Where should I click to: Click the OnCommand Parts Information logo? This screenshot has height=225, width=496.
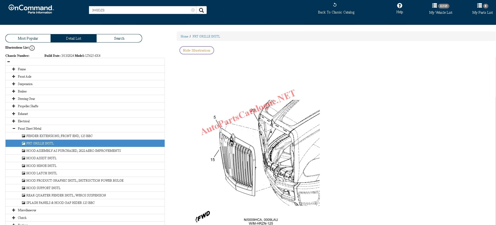click(x=31, y=9)
